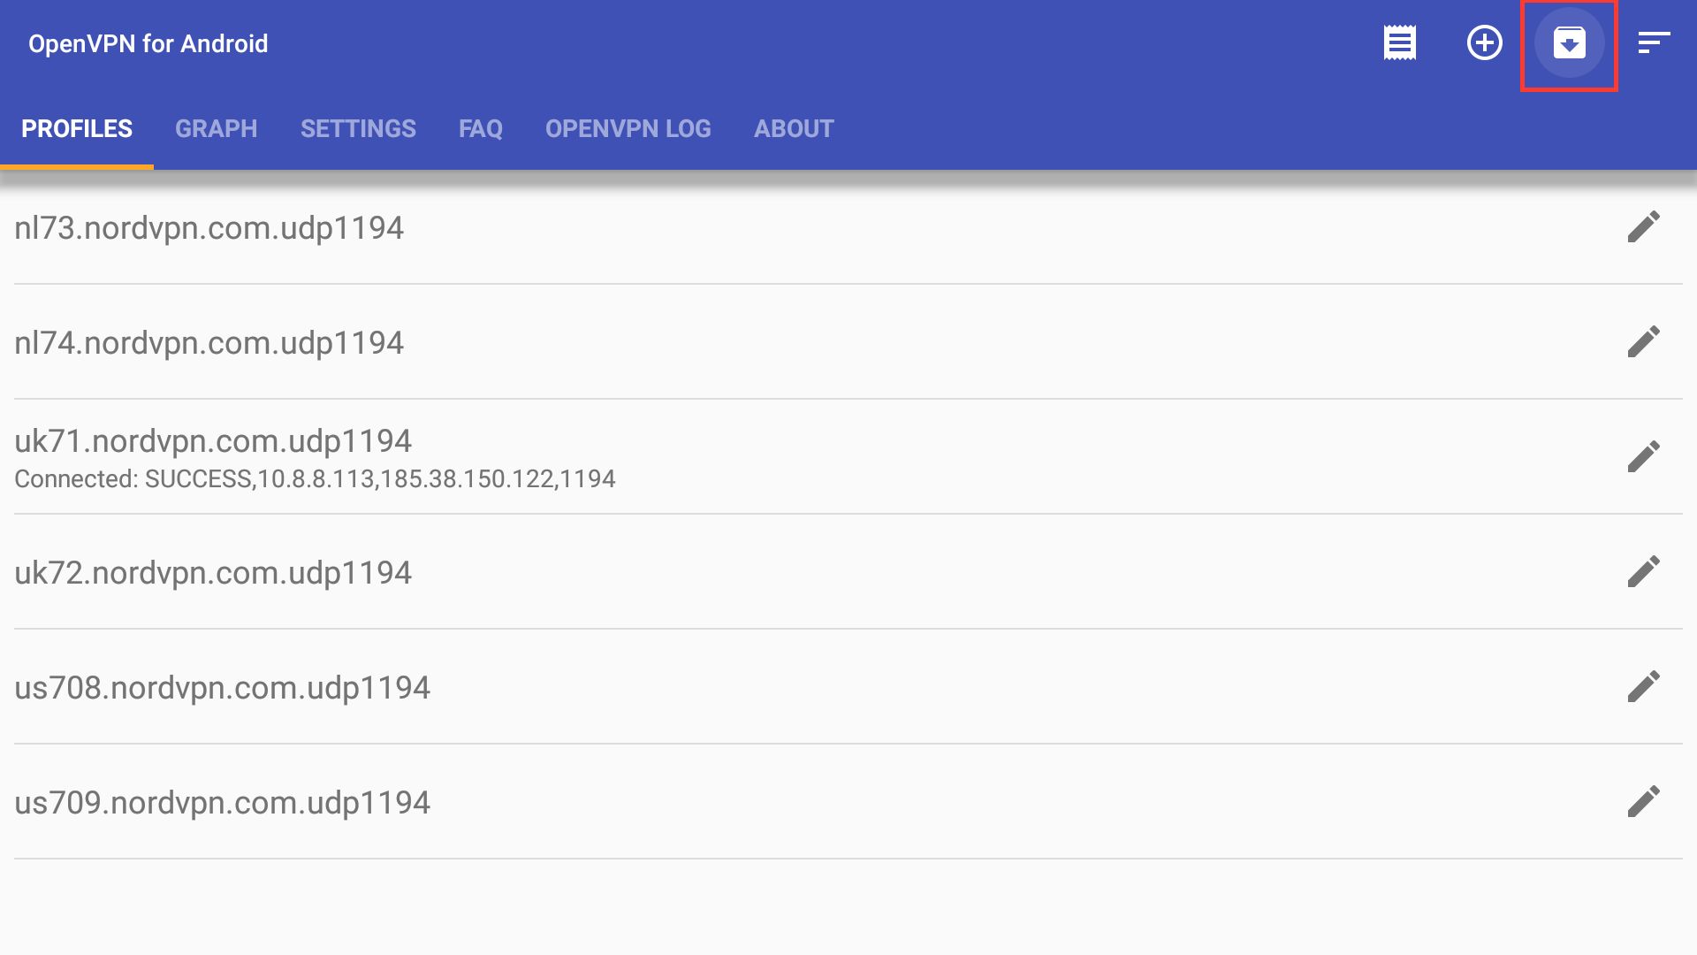Add a new VPN profile with plus icon

click(x=1485, y=42)
